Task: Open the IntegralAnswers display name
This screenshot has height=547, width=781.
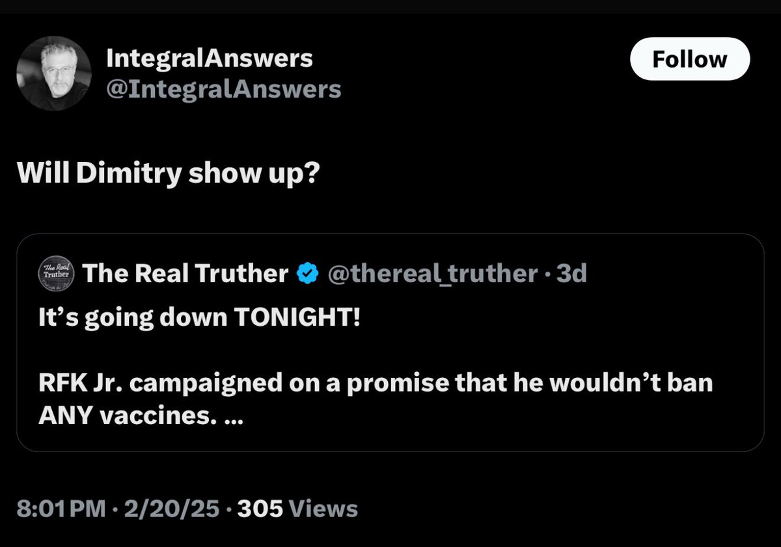Action: pyautogui.click(x=209, y=59)
